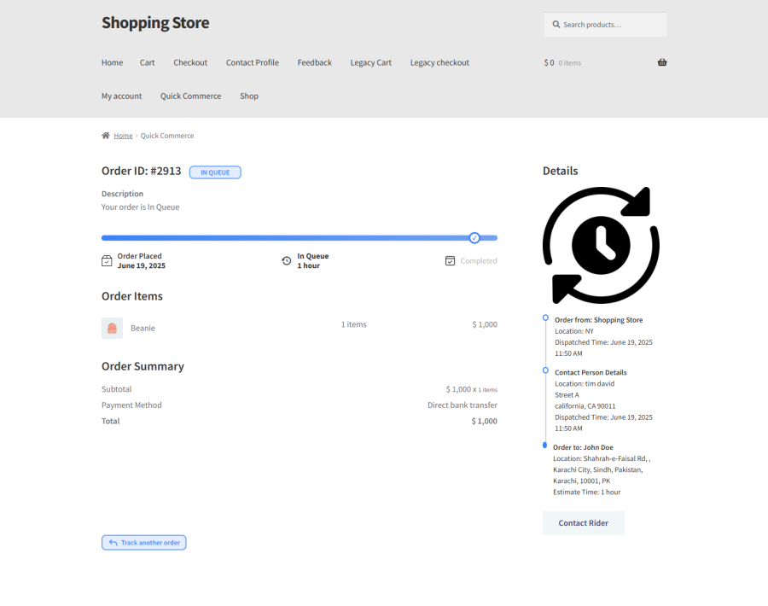
Task: Click the order progress slider handle
Action: click(474, 237)
